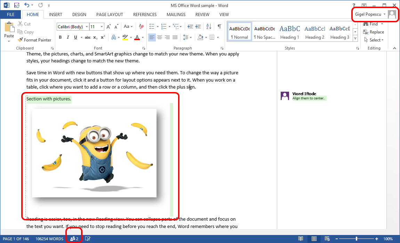Switch to the REFERENCES tab
Viewport: 400px width, 243px height.
coord(145,15)
